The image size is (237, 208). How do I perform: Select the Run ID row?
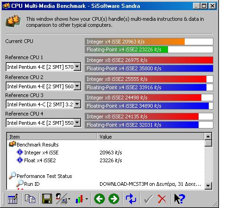32,184
